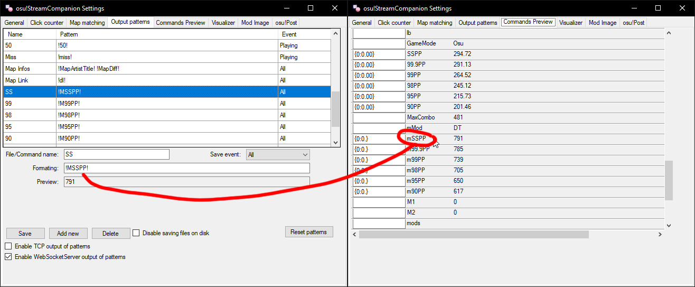Uncheck Enable WebSocketServer output of patterns

pos(8,257)
